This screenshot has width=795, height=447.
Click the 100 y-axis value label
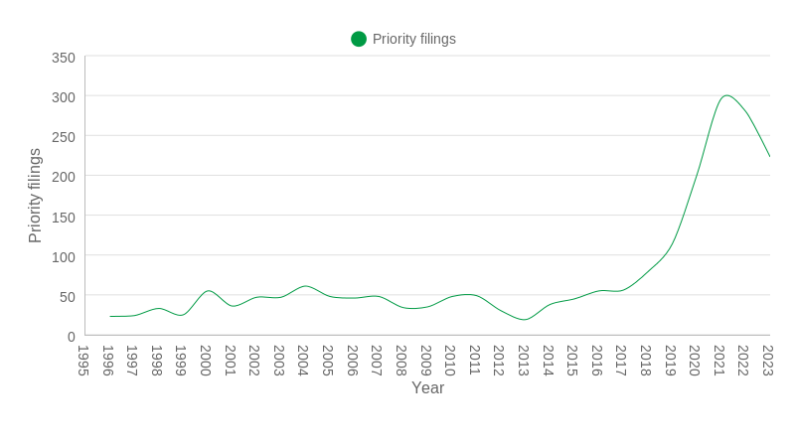click(x=64, y=257)
